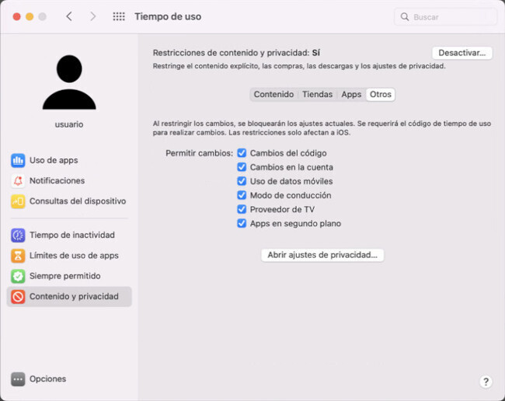Switch to the Tiendas tab
The width and height of the screenshot is (505, 401).
[x=317, y=94]
